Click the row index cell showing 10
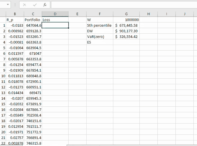This screenshot has width=197, height=146. click(x=3, y=76)
